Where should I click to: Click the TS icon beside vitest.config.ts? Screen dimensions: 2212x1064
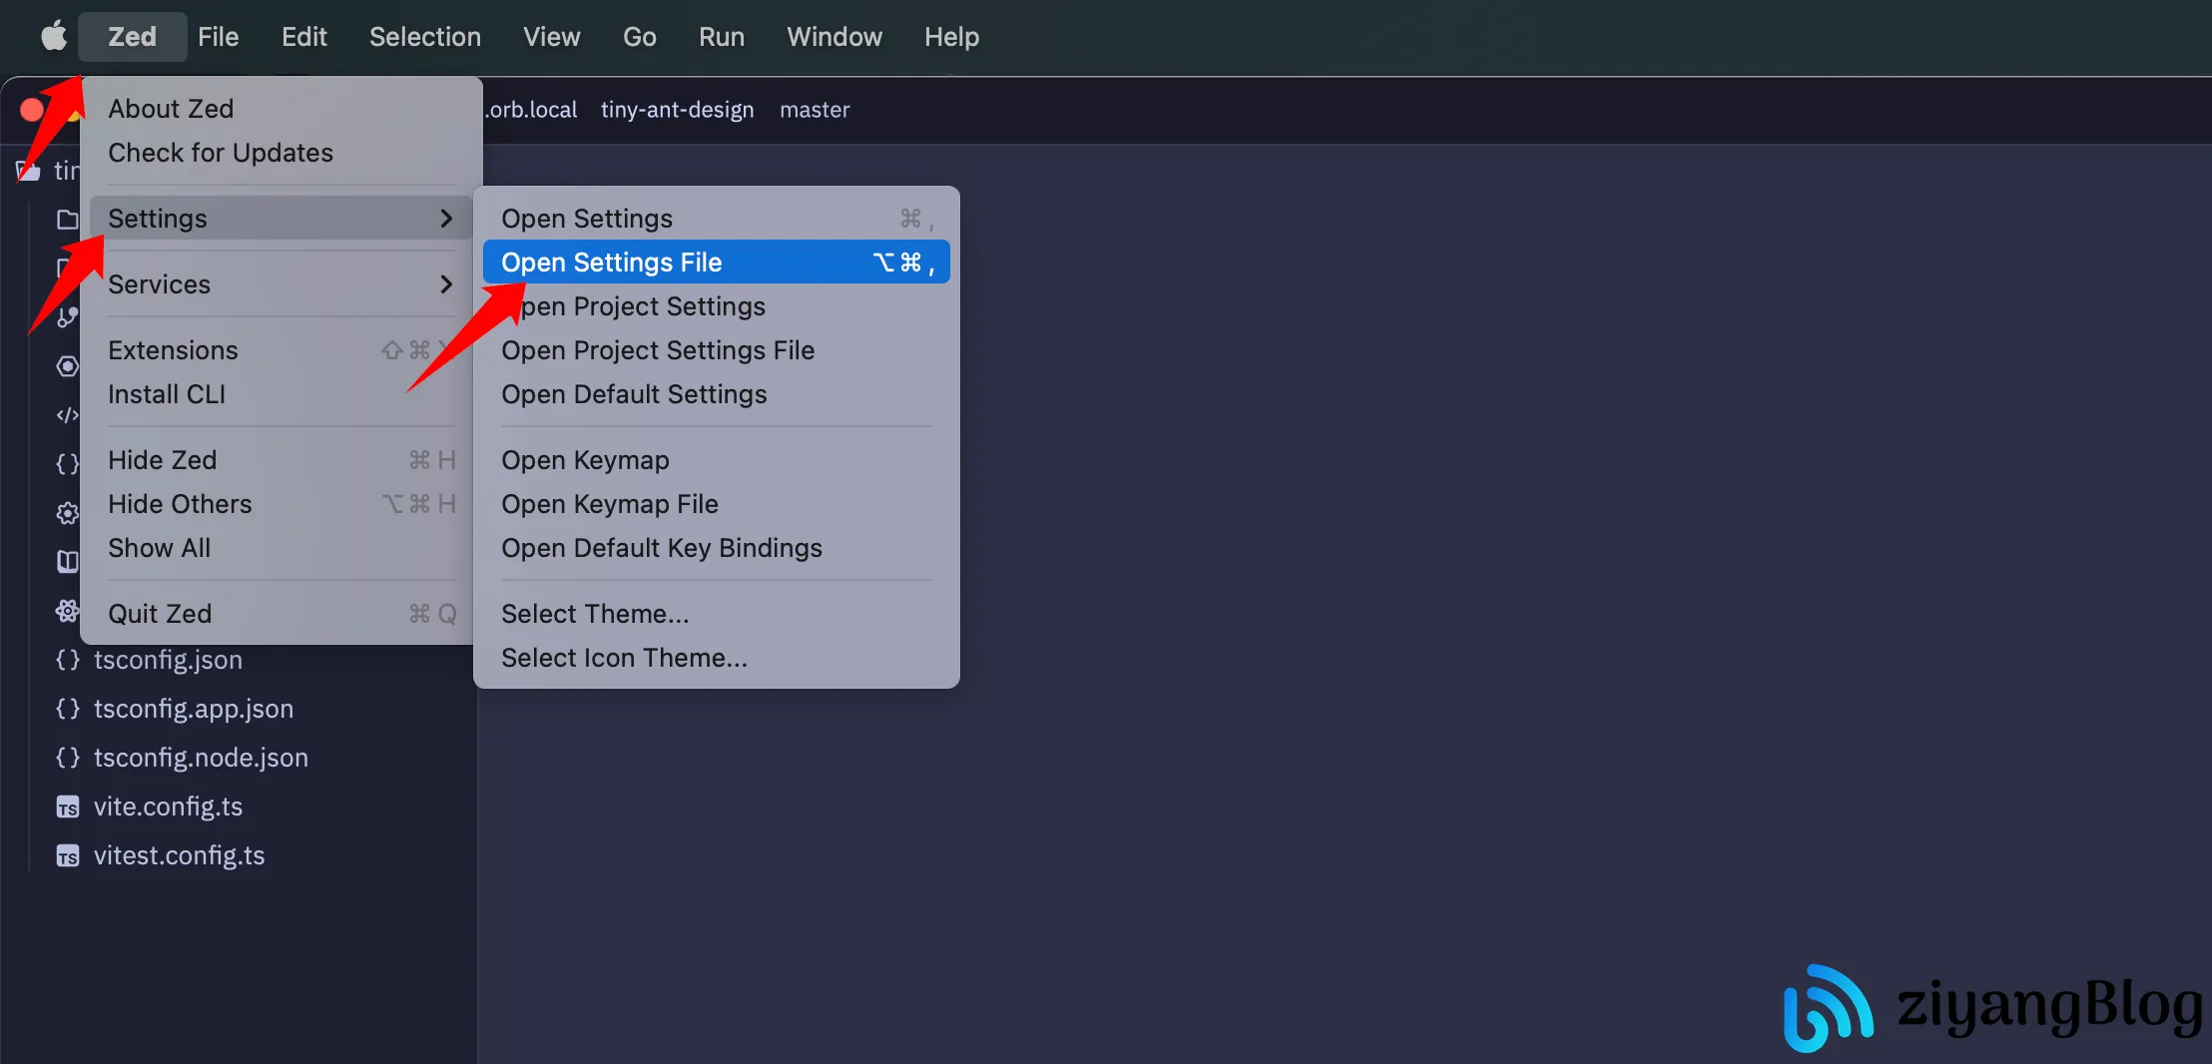pyautogui.click(x=67, y=856)
